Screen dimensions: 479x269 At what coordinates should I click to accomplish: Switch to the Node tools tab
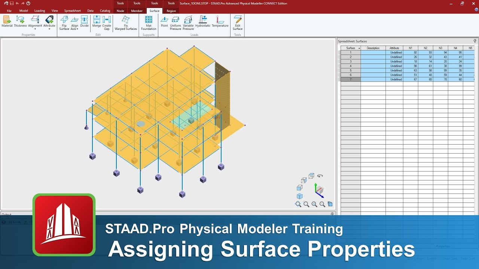click(x=120, y=11)
